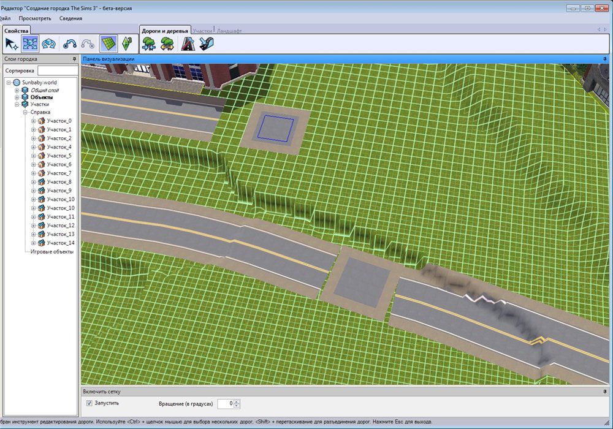Screen dimensions: 613x429
Task: Switch to the Участки tab
Action: [x=201, y=30]
